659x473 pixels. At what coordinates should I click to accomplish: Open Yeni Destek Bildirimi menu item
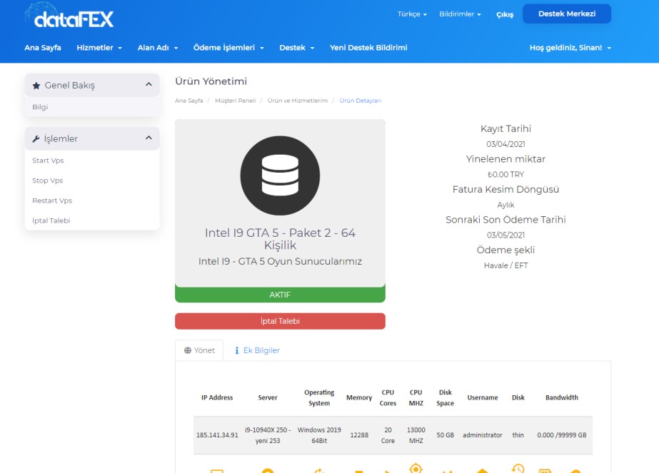[368, 48]
